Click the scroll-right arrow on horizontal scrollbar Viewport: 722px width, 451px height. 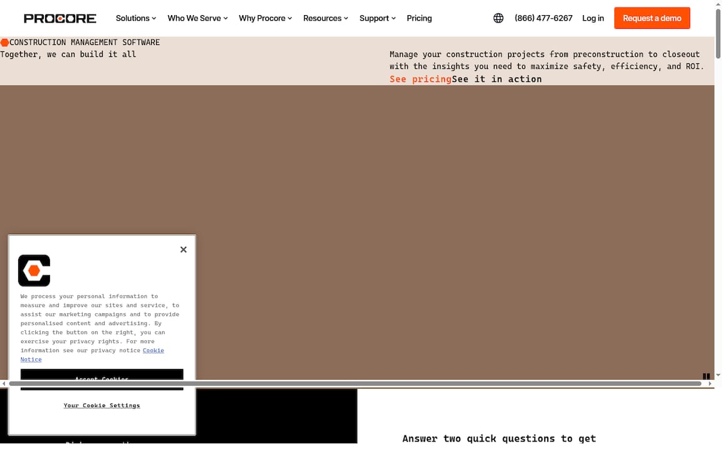[710, 384]
